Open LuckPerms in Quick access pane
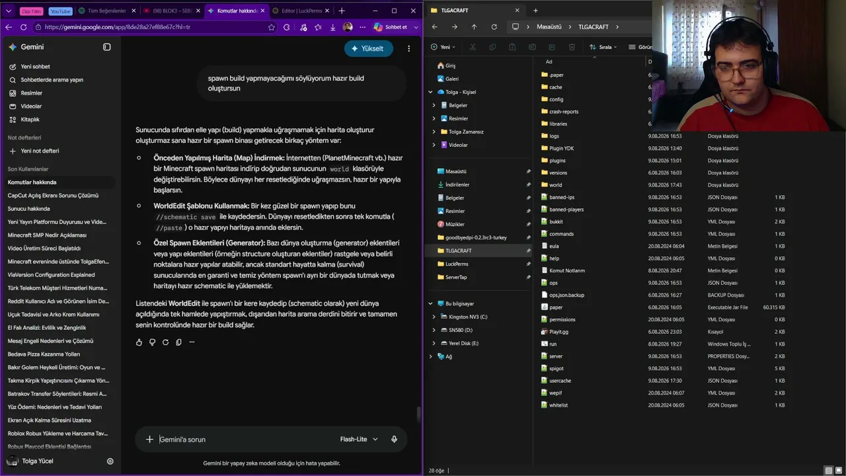Viewport: 846px width, 476px height. coord(457,264)
